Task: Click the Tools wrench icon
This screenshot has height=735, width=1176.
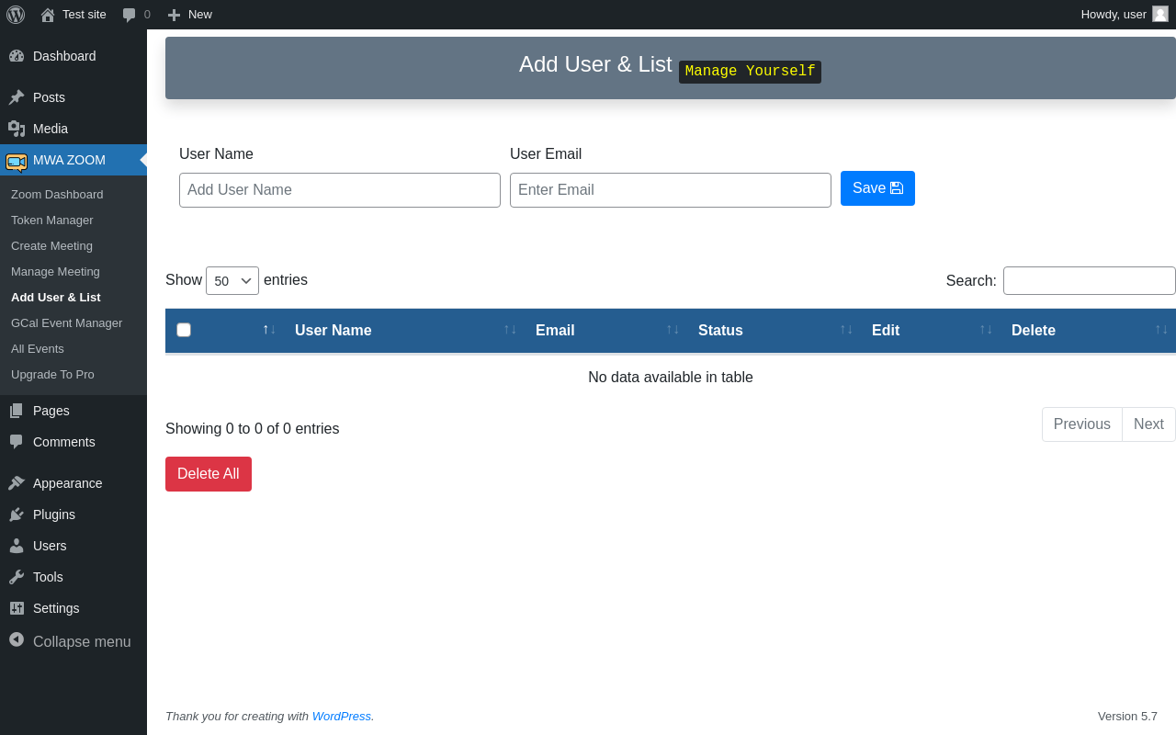Action: coord(17,577)
